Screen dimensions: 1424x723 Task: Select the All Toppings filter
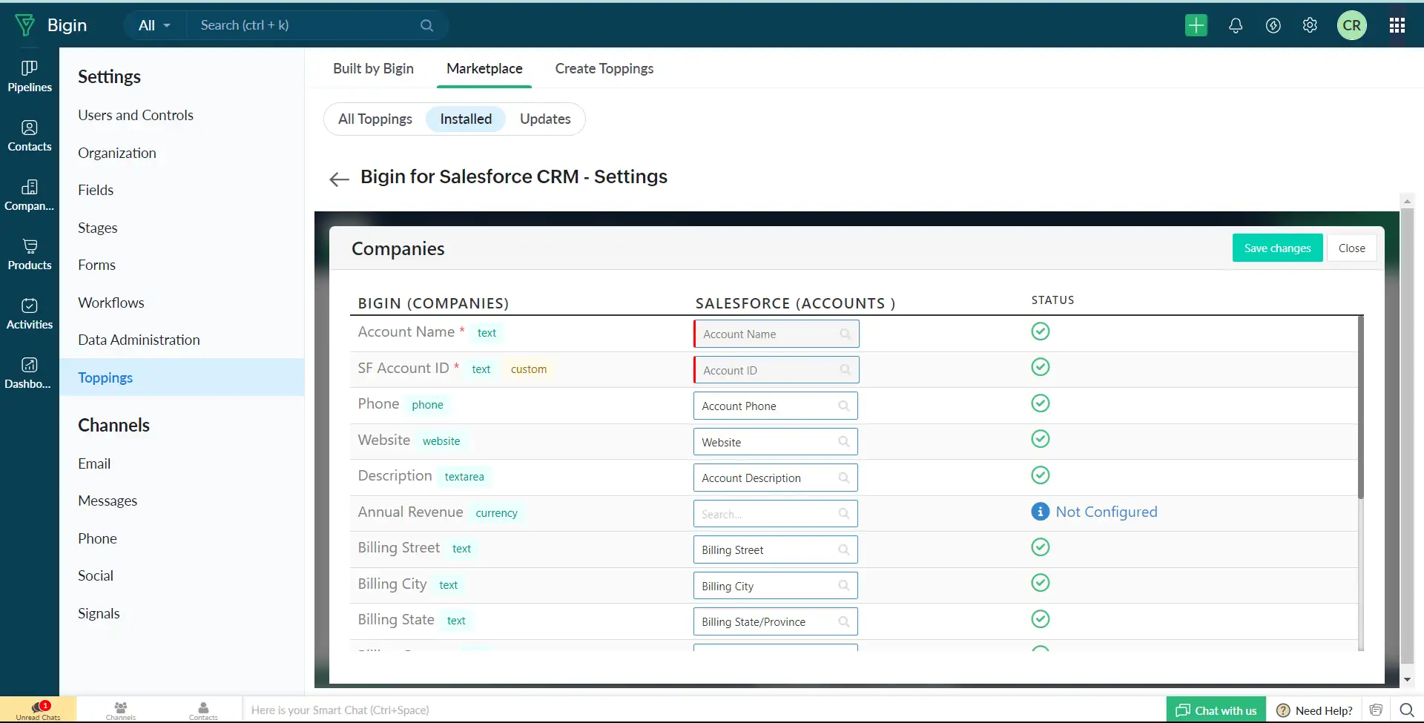(375, 119)
